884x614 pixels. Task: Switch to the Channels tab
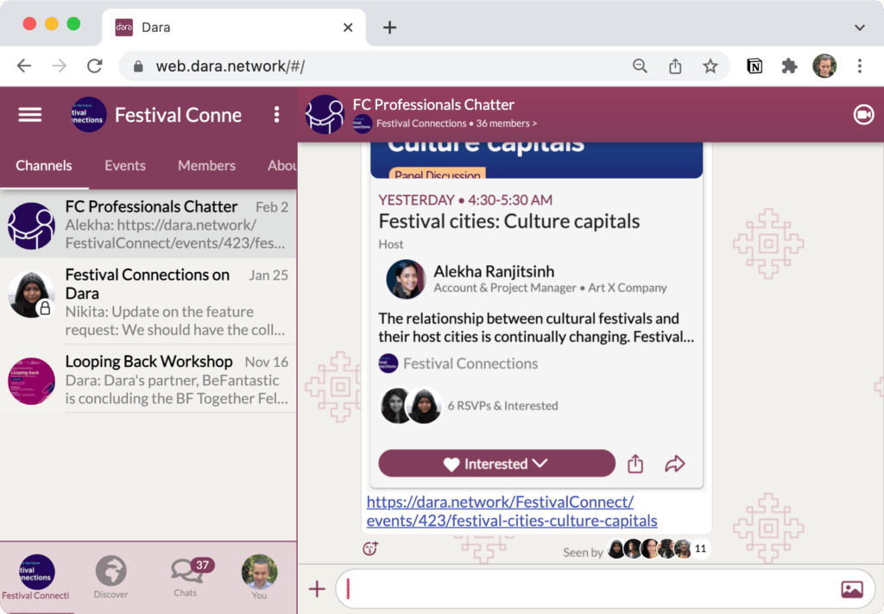(x=44, y=165)
